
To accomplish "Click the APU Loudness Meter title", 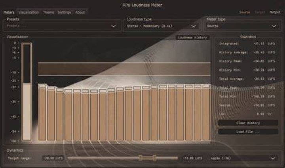I will point(142,5).
